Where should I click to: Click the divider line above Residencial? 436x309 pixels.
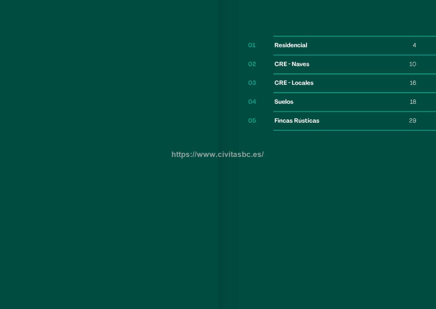click(x=354, y=36)
